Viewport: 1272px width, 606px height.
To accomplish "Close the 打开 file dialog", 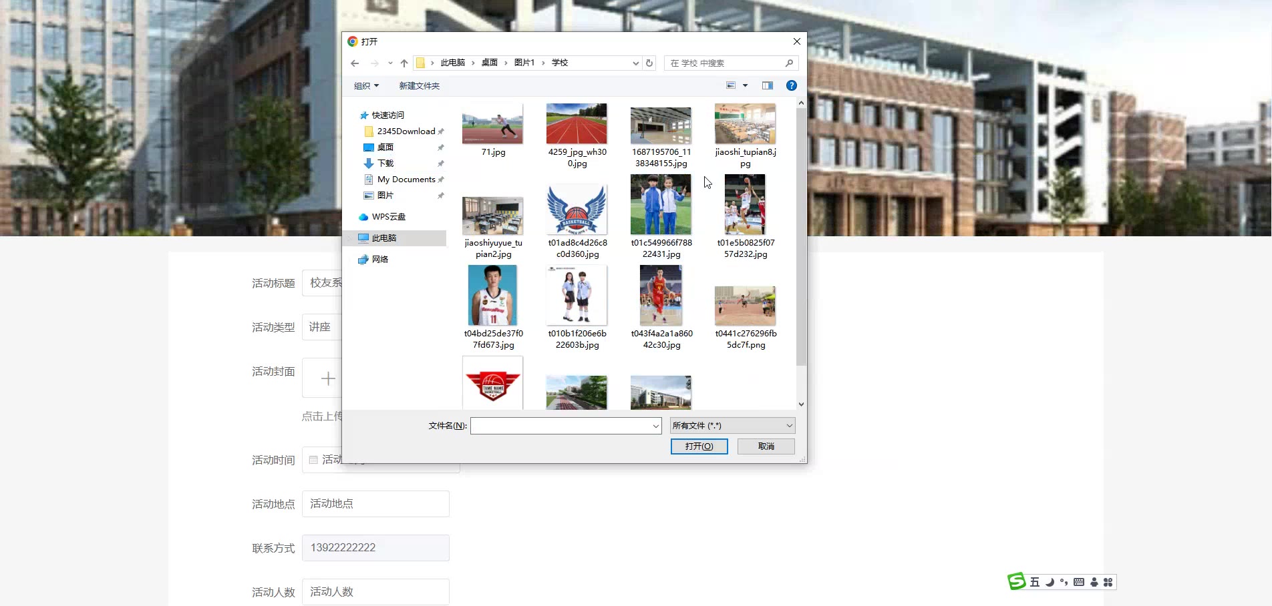I will [797, 41].
